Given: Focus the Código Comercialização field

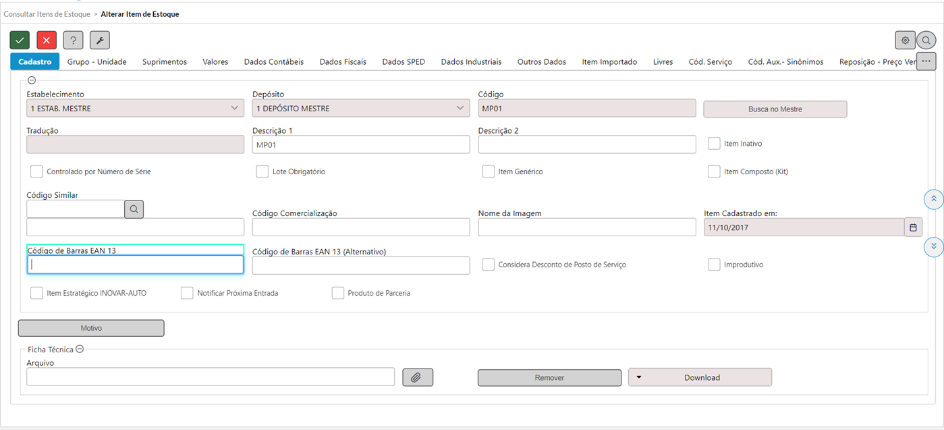Looking at the screenshot, I should tap(361, 227).
